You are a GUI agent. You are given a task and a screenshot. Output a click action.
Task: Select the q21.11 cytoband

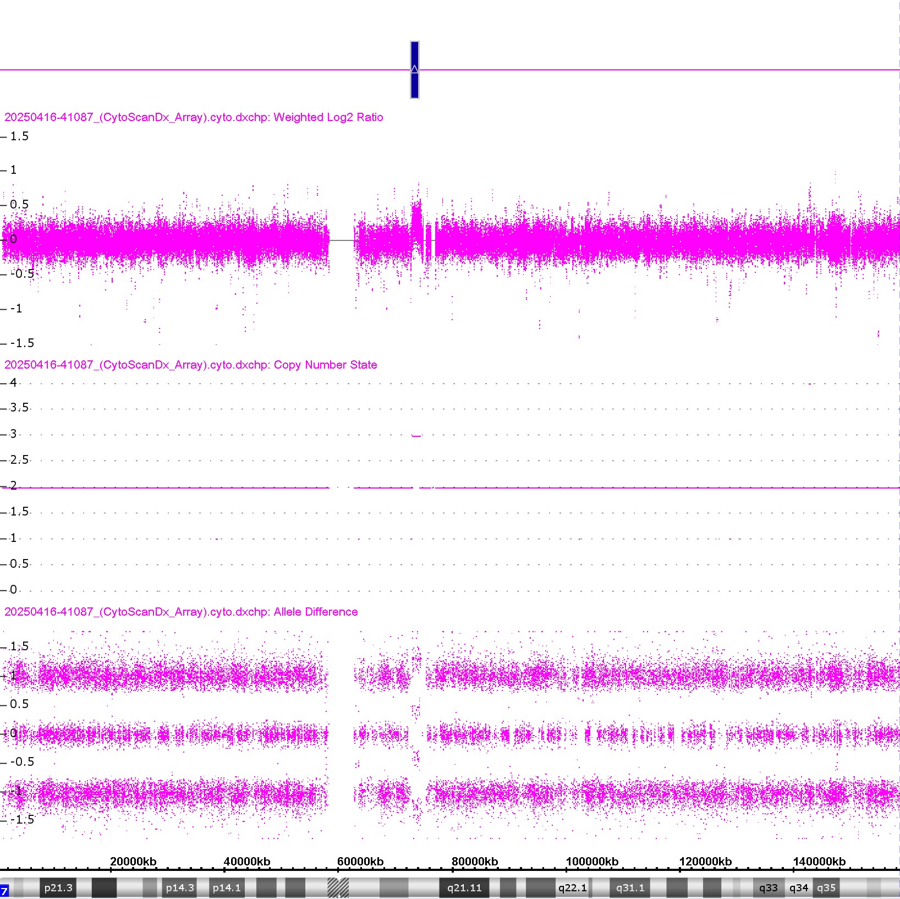pyautogui.click(x=464, y=887)
